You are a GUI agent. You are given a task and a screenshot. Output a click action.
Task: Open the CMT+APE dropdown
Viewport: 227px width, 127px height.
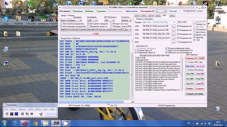coord(184,22)
